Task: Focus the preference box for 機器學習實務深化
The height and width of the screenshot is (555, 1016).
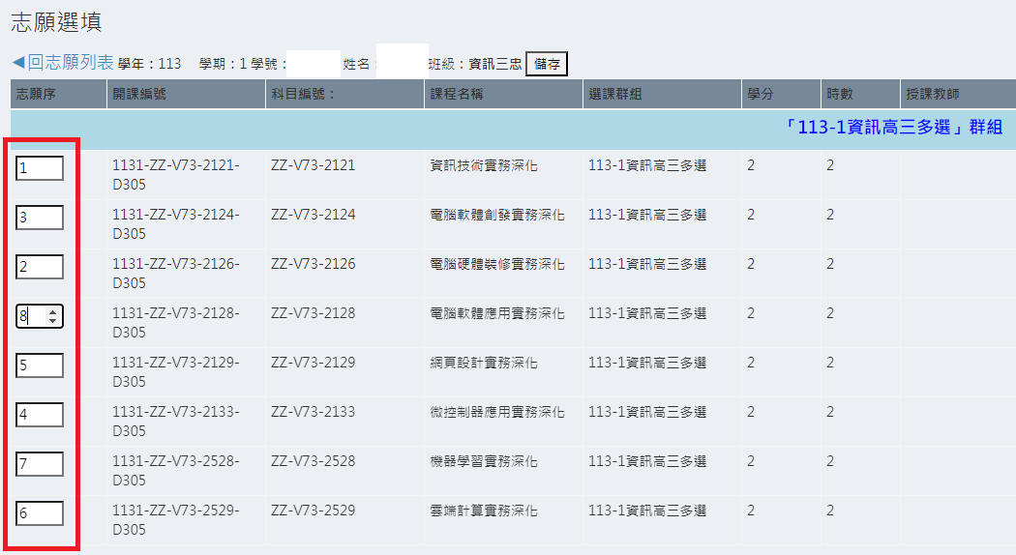Action: click(39, 464)
